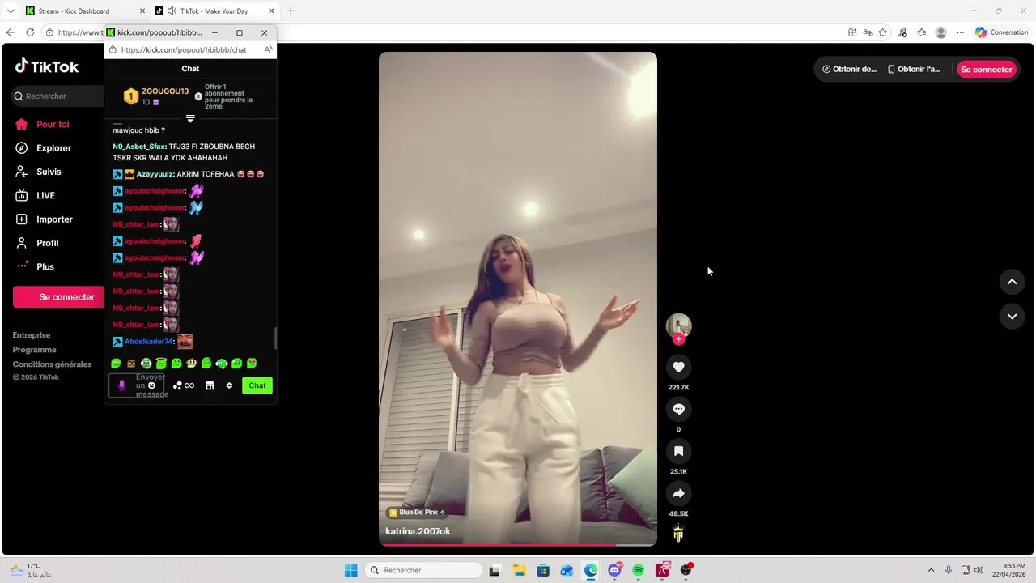Bookmark the TikTok video
This screenshot has height=583, width=1036.
pos(678,451)
